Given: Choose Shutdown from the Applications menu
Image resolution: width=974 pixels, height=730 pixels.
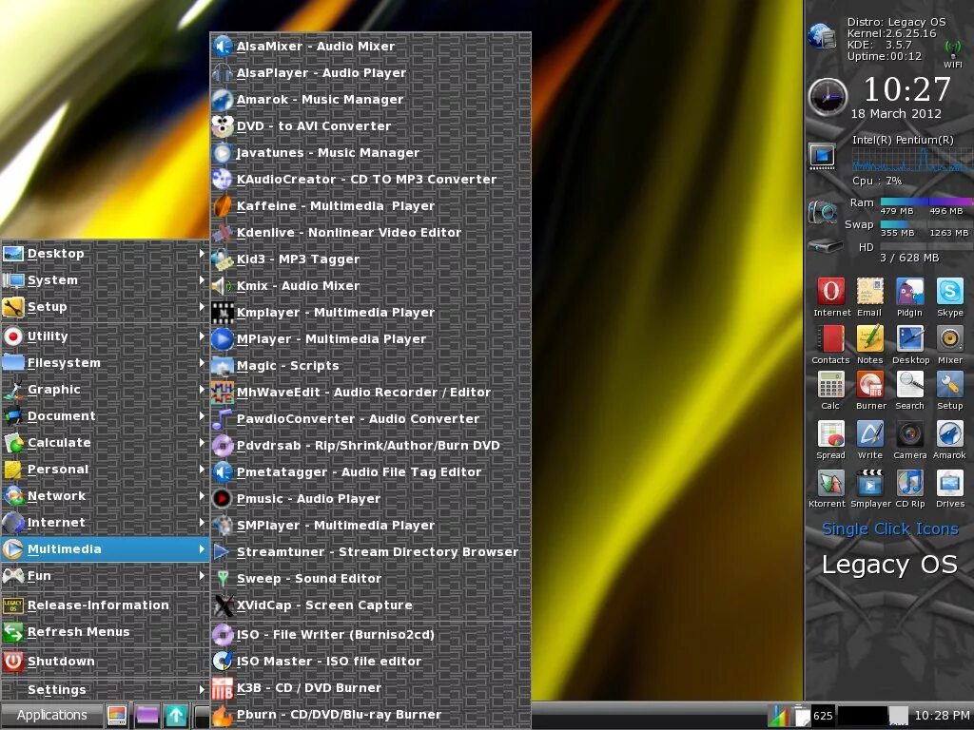Looking at the screenshot, I should pos(105,662).
